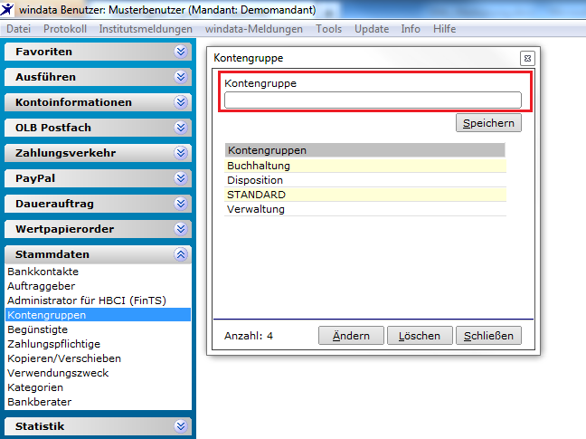Open the Info menu
Image resolution: width=586 pixels, height=439 pixels.
tap(411, 29)
